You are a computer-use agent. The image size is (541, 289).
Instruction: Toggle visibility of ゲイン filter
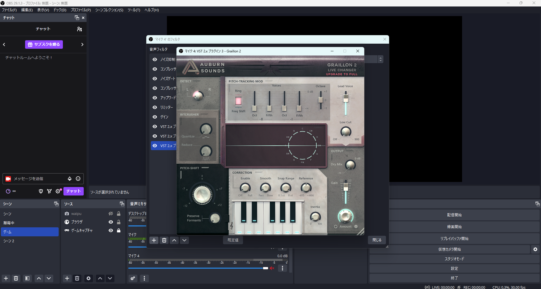tap(155, 117)
